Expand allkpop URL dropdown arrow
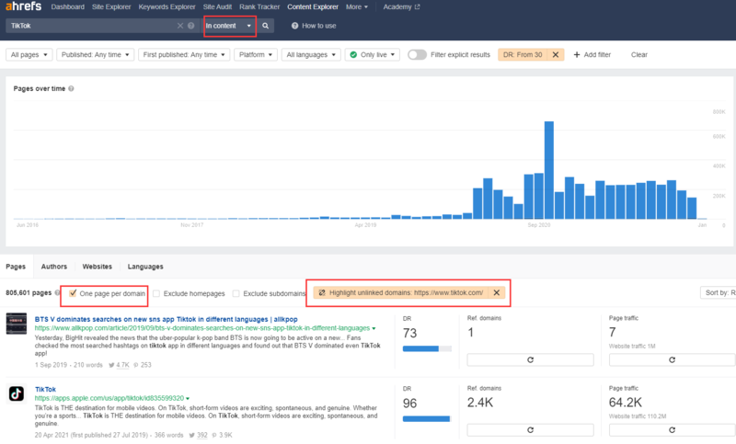Image resolution: width=736 pixels, height=444 pixels. [x=374, y=328]
